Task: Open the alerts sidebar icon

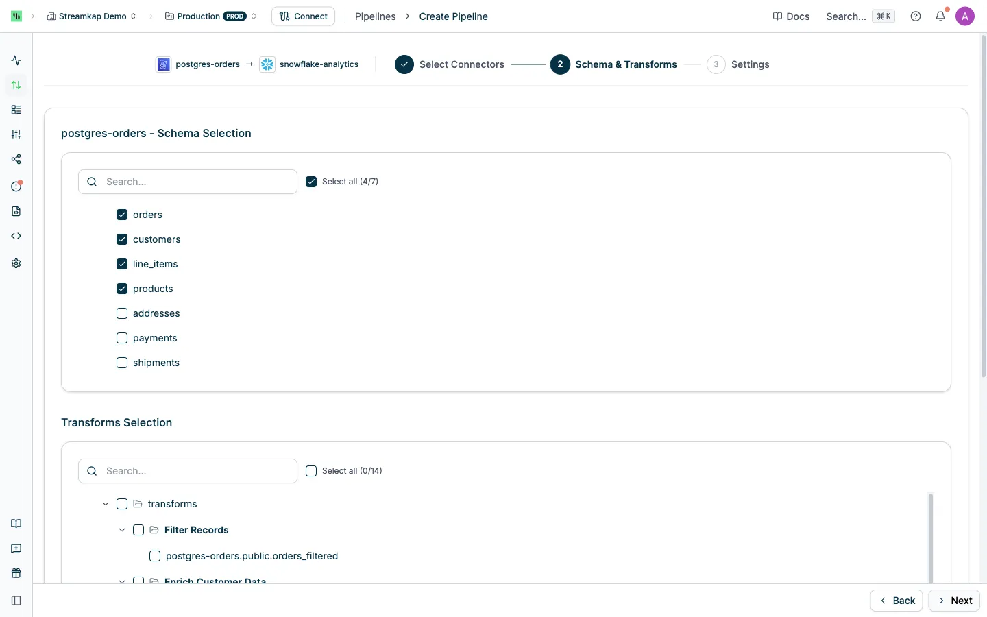Action: 16,186
